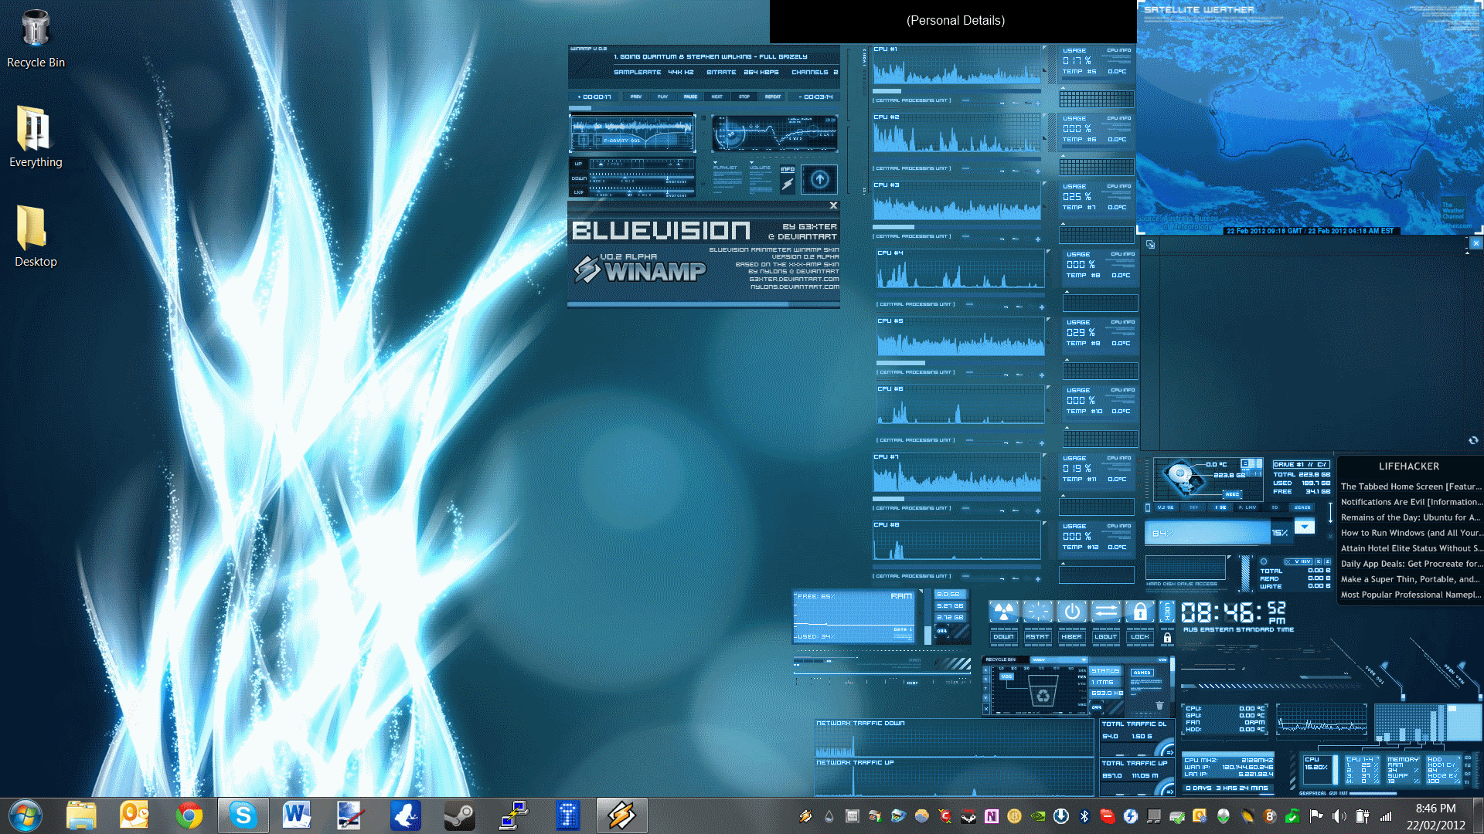Image resolution: width=1484 pixels, height=834 pixels.
Task: Open Google Chrome from taskbar
Action: (189, 815)
